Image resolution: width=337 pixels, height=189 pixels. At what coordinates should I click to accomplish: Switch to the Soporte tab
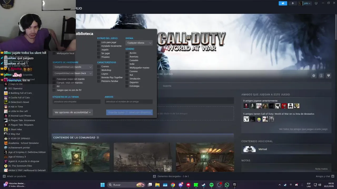pyautogui.click(x=167, y=86)
